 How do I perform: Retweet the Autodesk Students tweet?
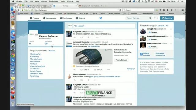click(x=81, y=70)
